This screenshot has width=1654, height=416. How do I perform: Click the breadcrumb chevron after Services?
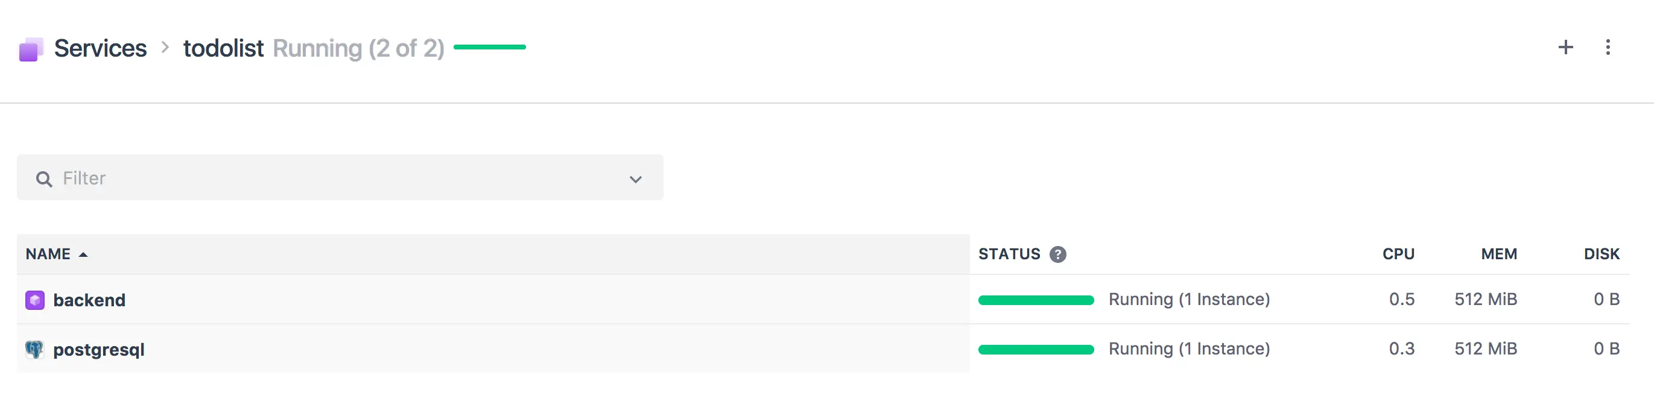[165, 47]
